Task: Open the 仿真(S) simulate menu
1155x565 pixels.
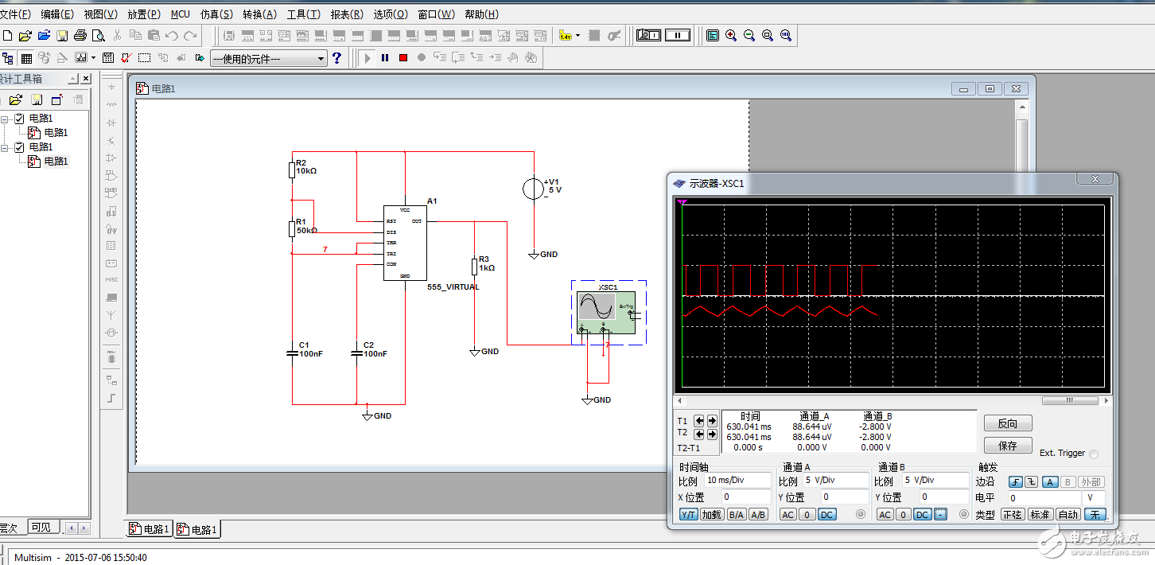Action: (x=216, y=14)
